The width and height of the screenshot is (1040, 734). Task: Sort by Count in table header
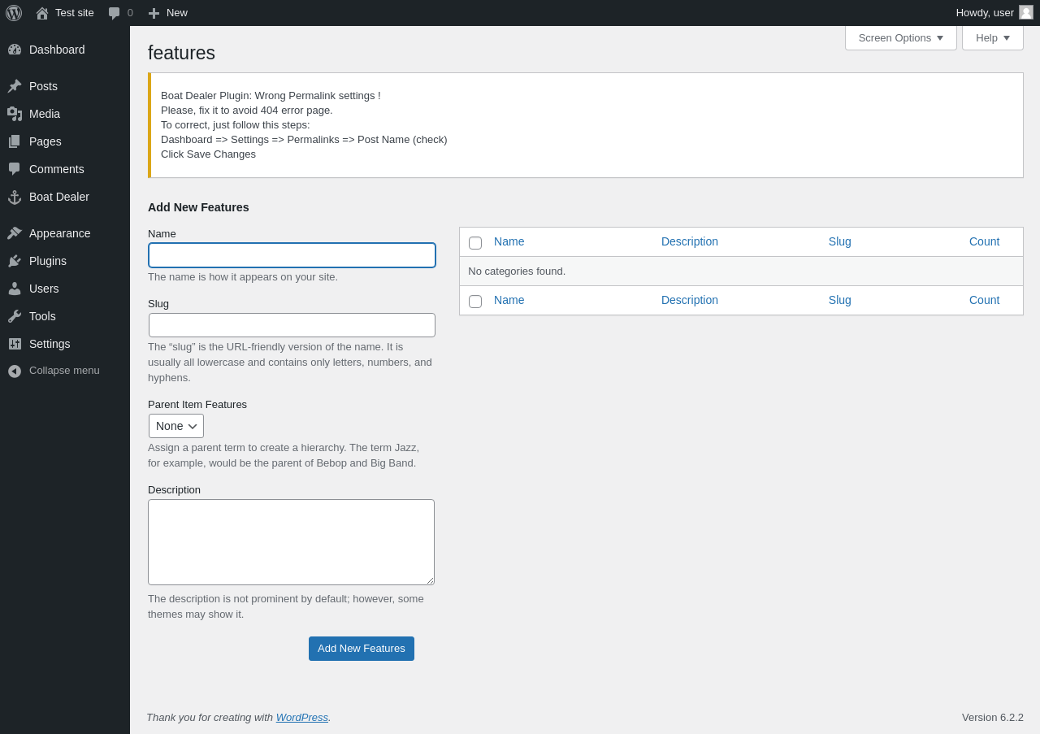(985, 241)
